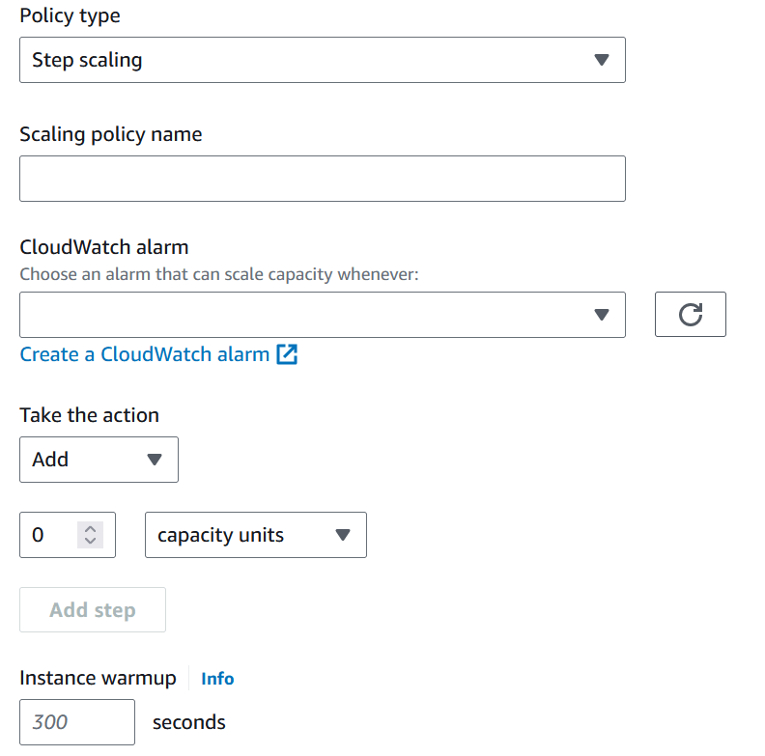This screenshot has width=765, height=756.
Task: Click the up arrow on capacity number stepper
Action: 91,528
